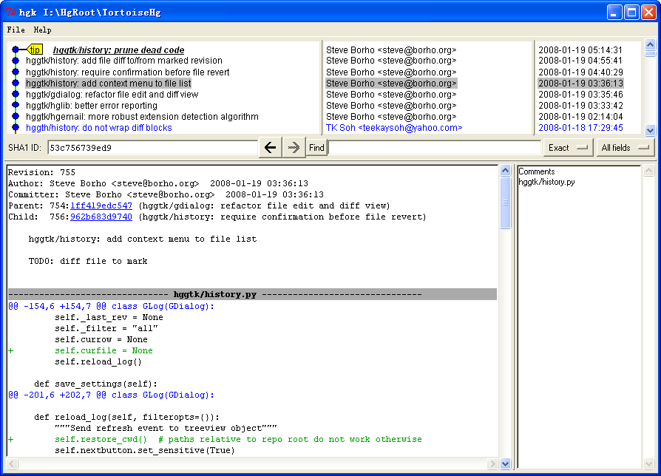661x476 pixels.
Task: Select commit 'hggtk/gdialog: refactor file edit and diff view'
Action: (112, 94)
